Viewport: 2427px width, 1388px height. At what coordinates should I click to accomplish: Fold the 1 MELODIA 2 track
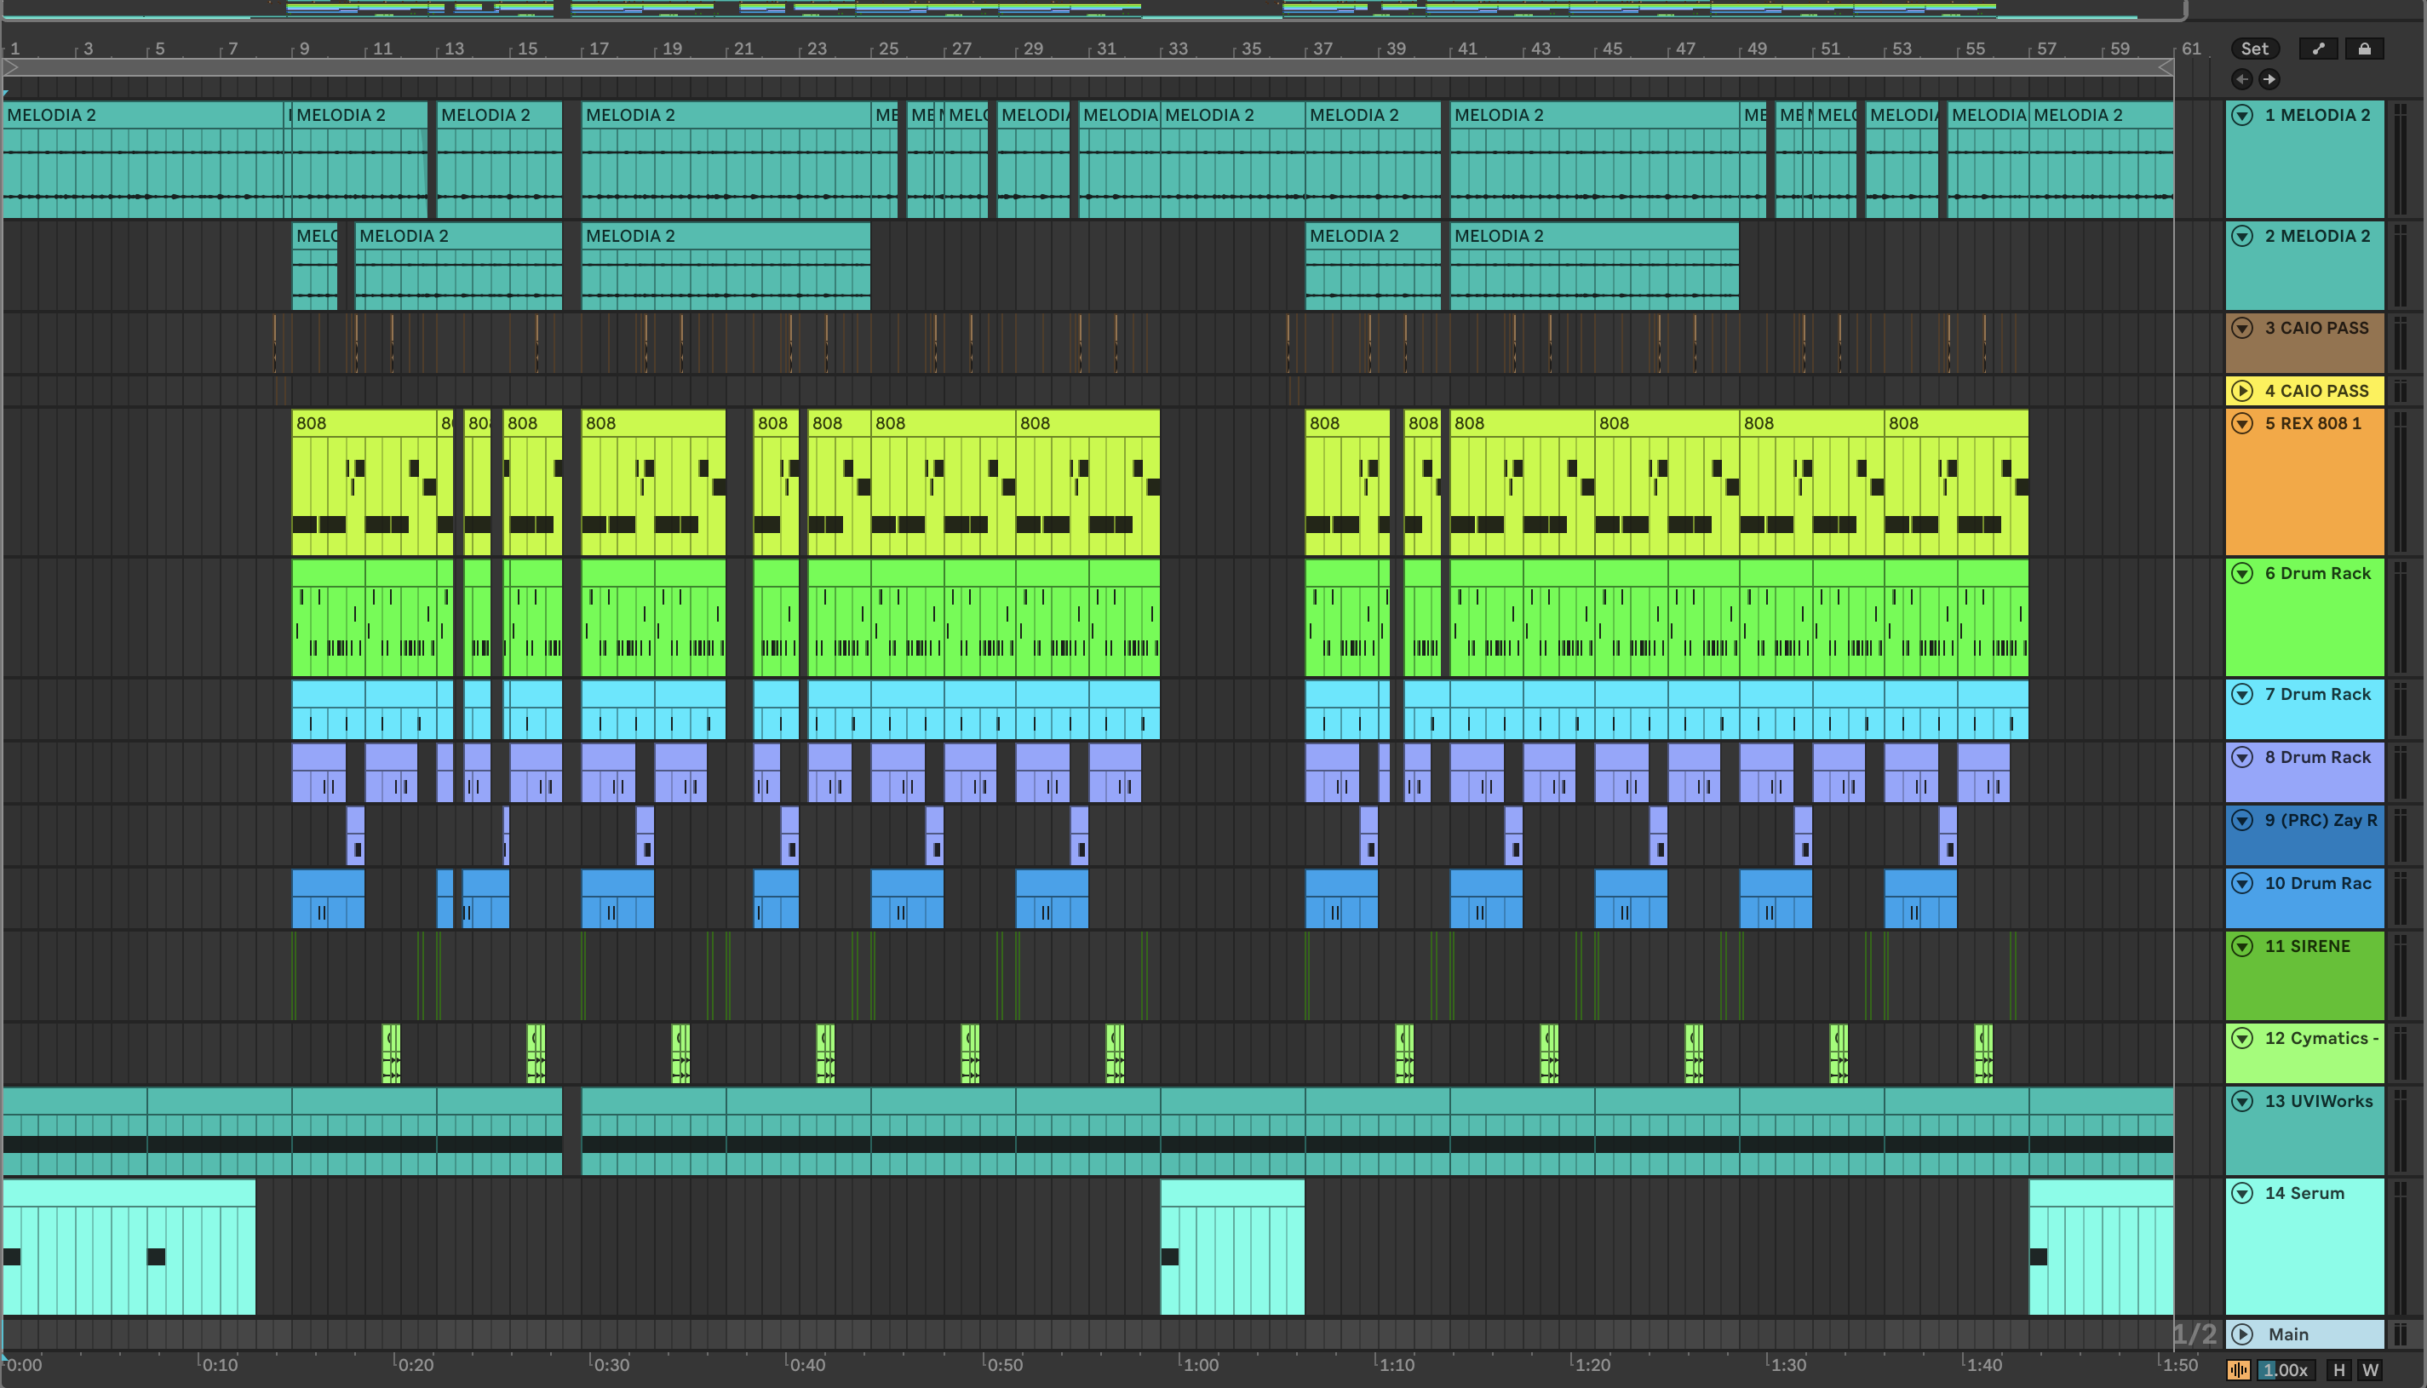(2243, 115)
